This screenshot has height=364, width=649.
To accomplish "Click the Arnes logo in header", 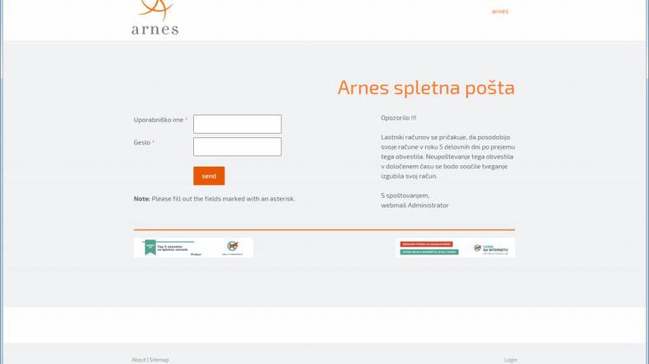I will (x=155, y=17).
